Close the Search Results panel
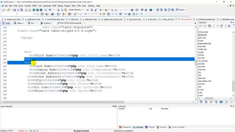 pos(115,106)
